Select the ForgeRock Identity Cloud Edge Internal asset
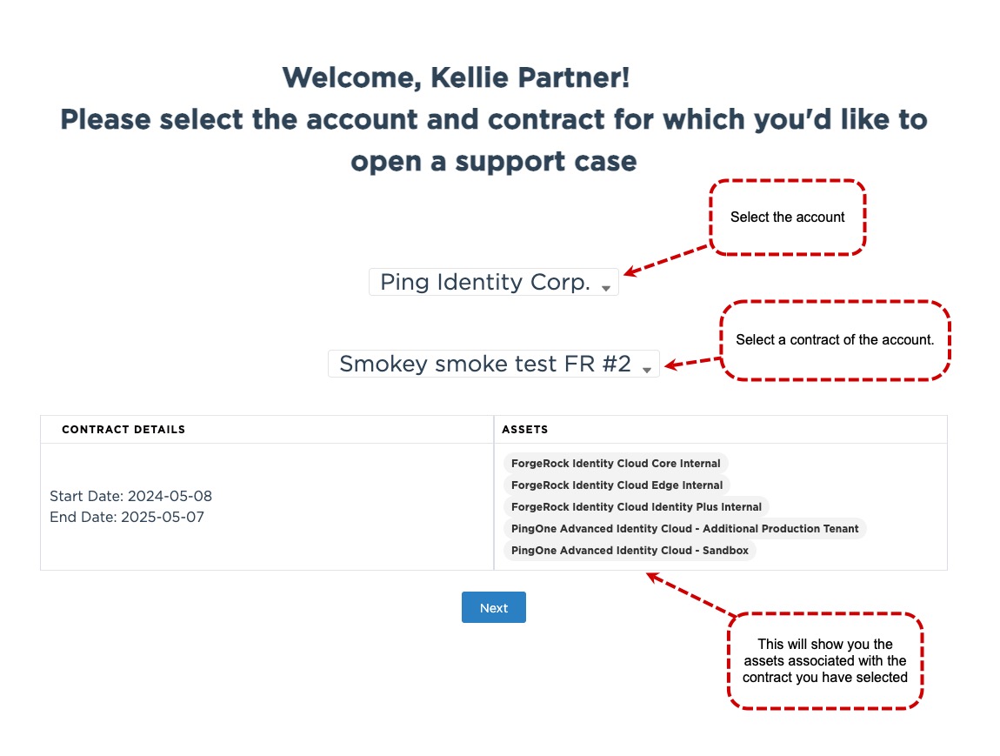Viewport: 1000px width, 756px height. coord(617,485)
